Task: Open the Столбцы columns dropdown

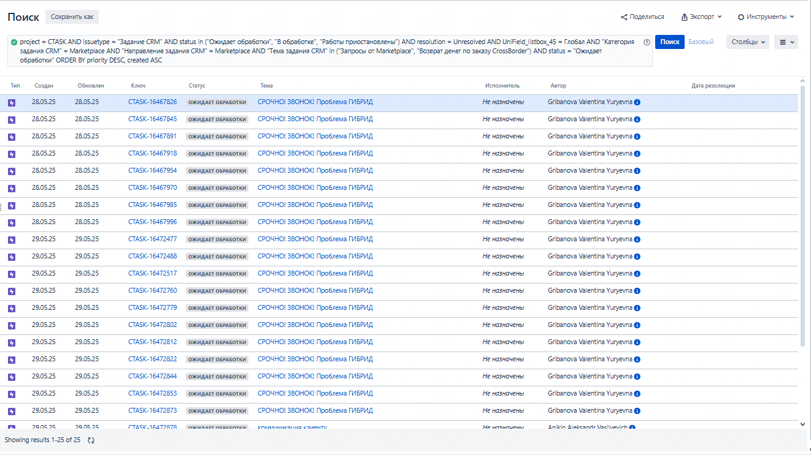Action: (x=748, y=42)
